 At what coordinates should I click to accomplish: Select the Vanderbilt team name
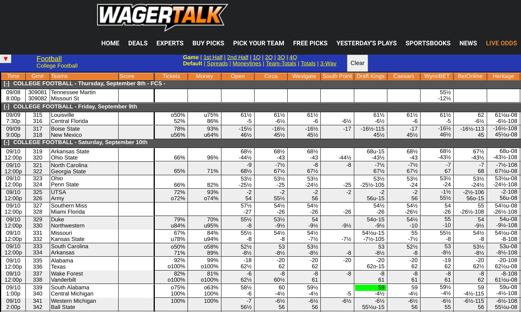tap(64, 280)
